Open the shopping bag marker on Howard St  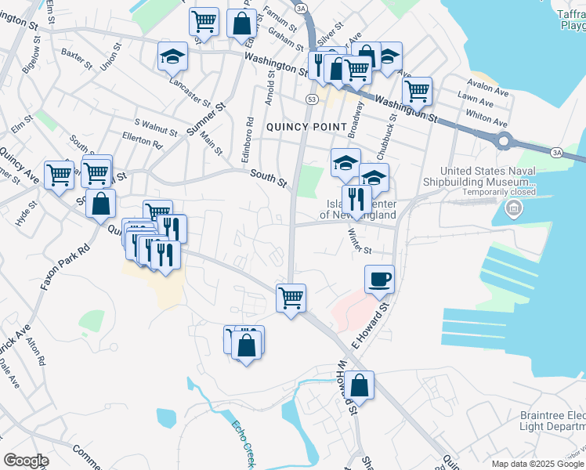[x=359, y=385]
